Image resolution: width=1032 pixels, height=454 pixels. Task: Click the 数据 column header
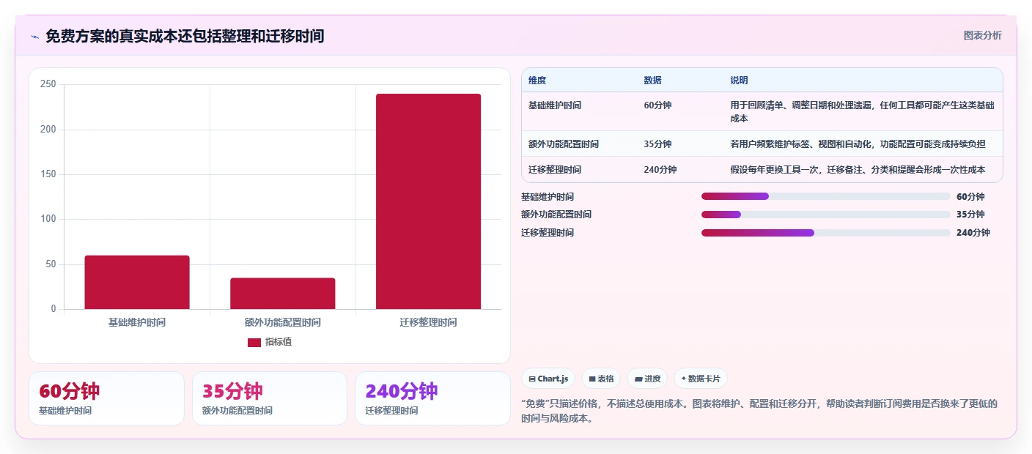pyautogui.click(x=653, y=81)
